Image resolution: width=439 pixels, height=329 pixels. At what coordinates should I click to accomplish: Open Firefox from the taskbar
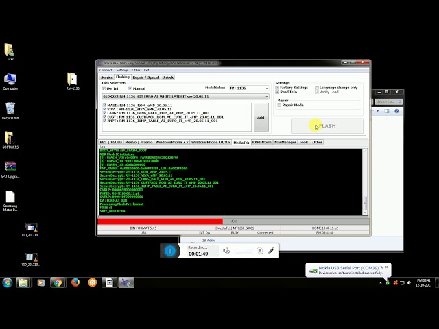click(x=75, y=282)
